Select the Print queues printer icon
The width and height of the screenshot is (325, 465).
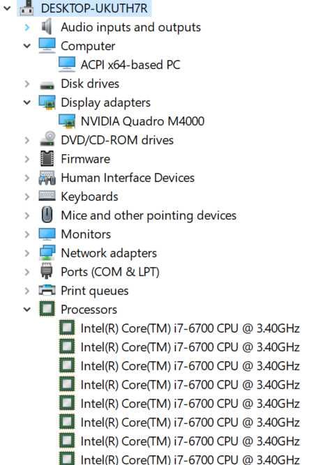47,290
